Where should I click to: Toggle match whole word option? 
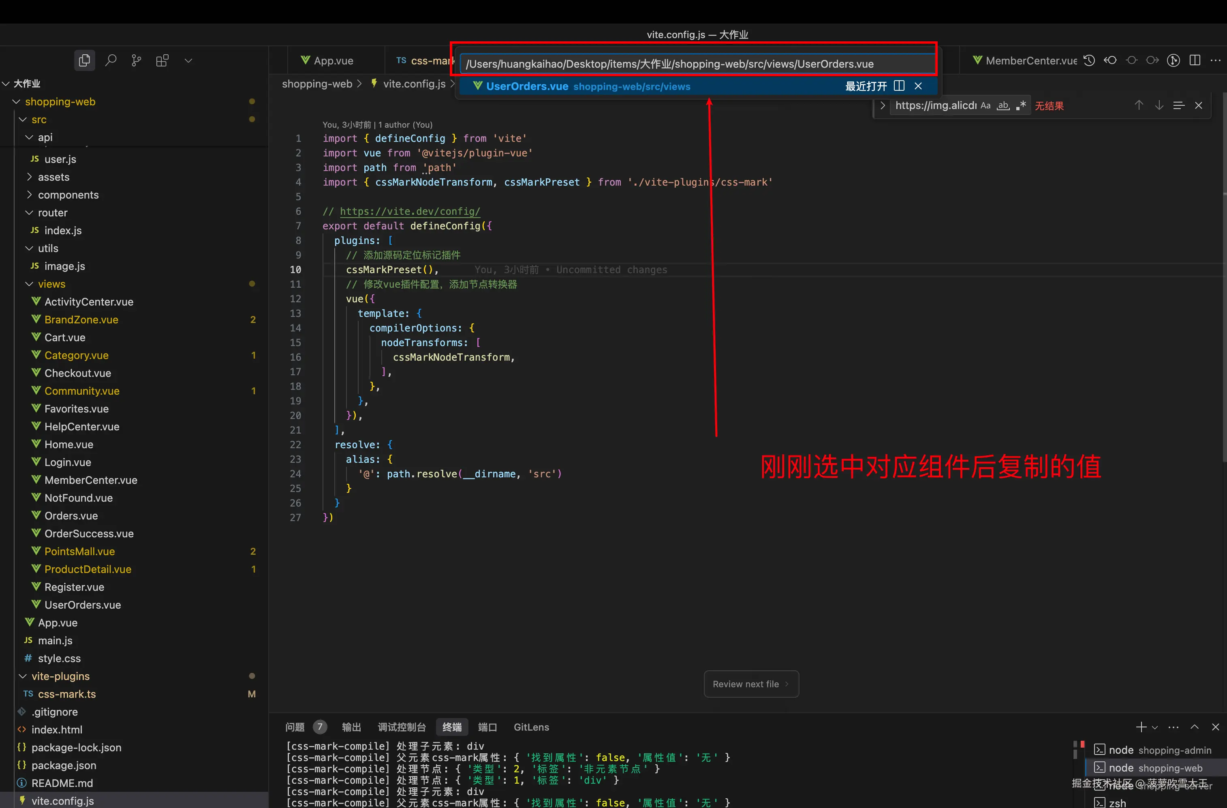(x=1003, y=106)
